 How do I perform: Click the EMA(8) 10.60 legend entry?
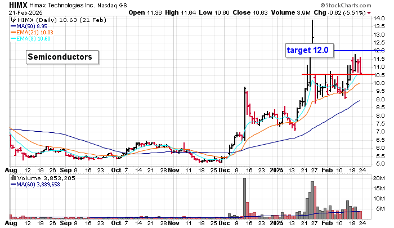[x=33, y=39]
